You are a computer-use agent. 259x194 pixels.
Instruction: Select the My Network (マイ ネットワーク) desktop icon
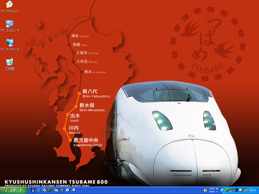[9, 43]
